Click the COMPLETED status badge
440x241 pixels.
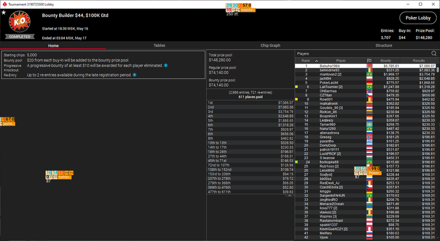tap(19, 36)
